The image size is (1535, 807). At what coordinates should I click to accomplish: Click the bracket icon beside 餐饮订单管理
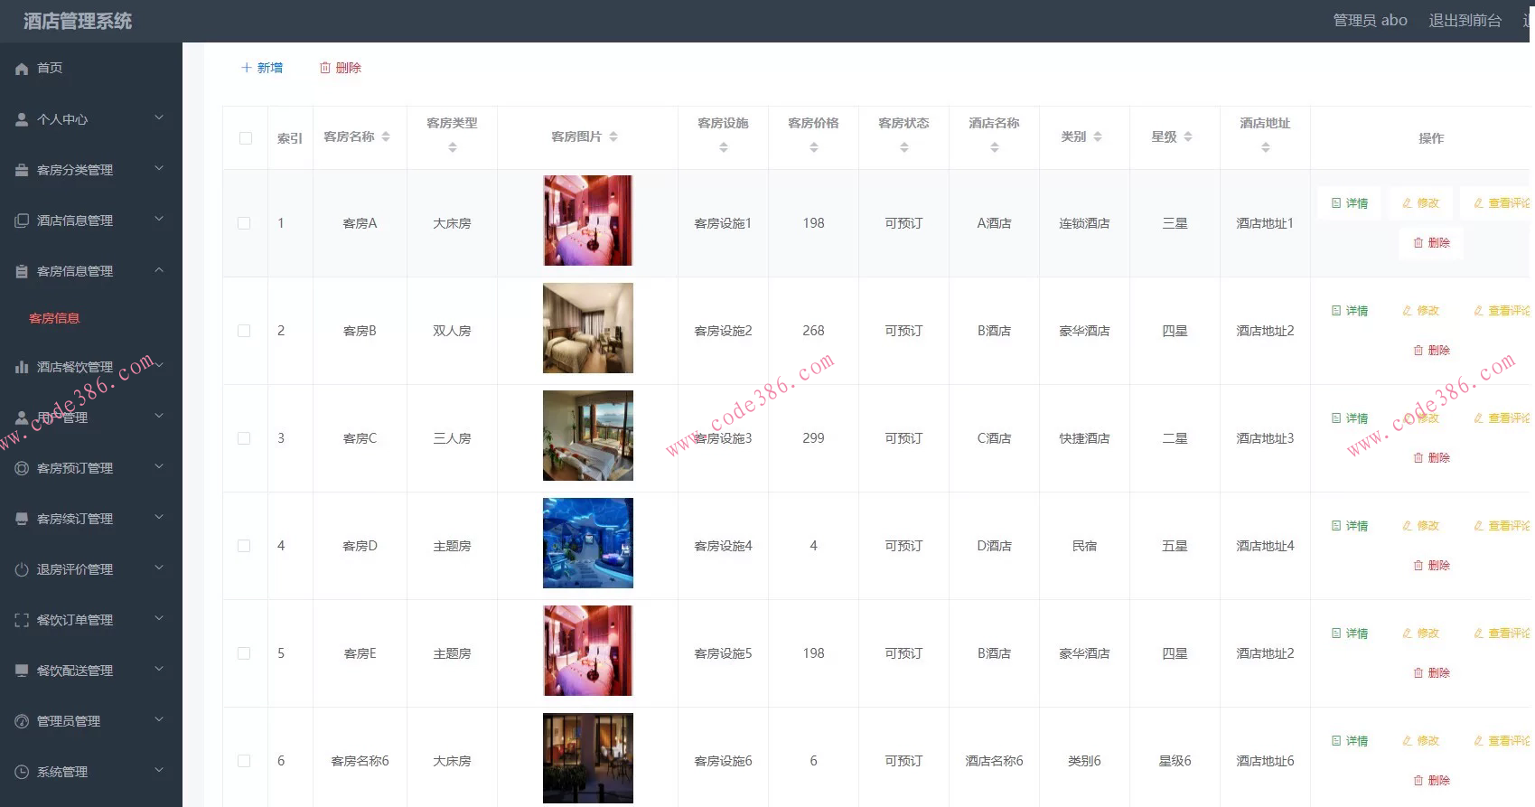pos(22,620)
